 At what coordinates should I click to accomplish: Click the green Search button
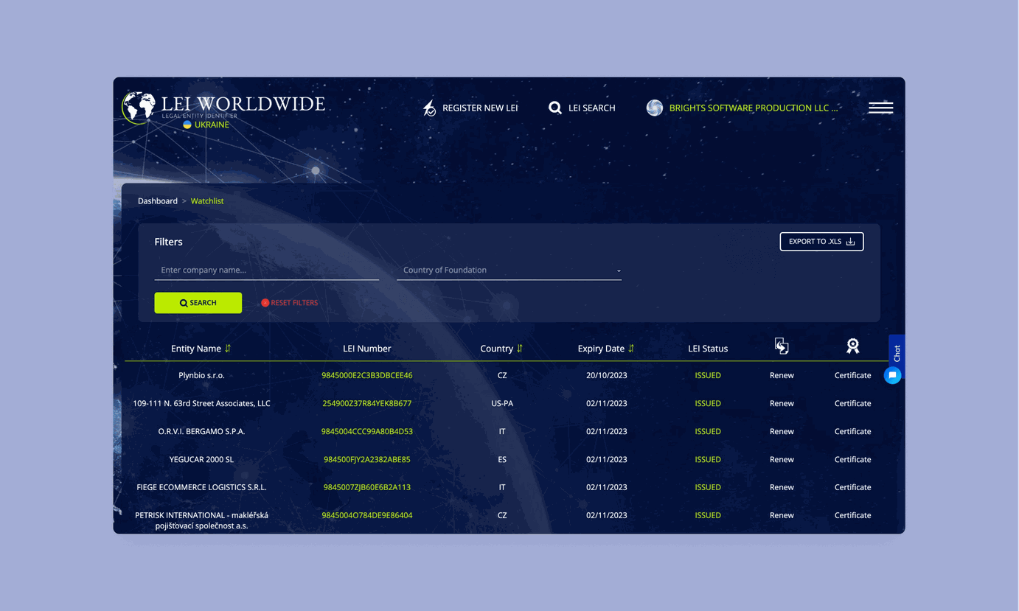click(x=198, y=303)
